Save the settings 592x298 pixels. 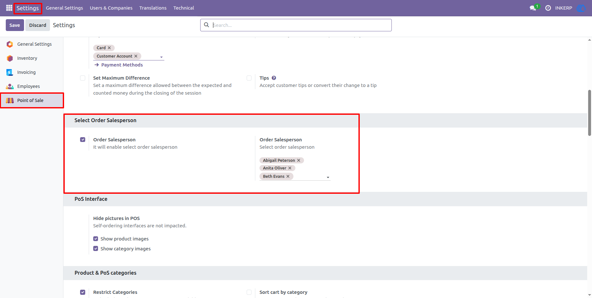(x=15, y=25)
